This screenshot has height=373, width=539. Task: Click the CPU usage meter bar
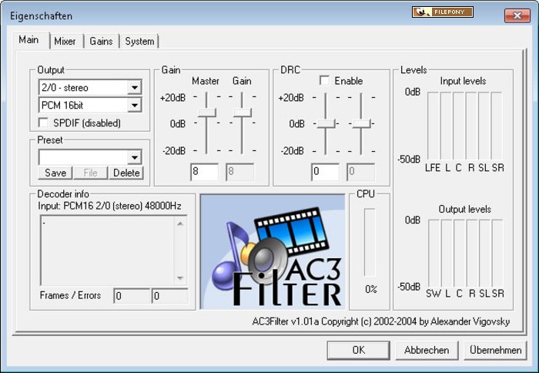[x=370, y=242]
